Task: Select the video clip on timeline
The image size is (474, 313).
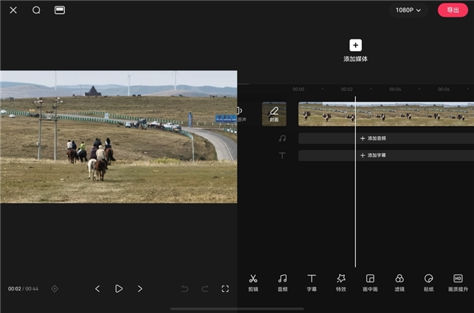Action: tap(386, 114)
